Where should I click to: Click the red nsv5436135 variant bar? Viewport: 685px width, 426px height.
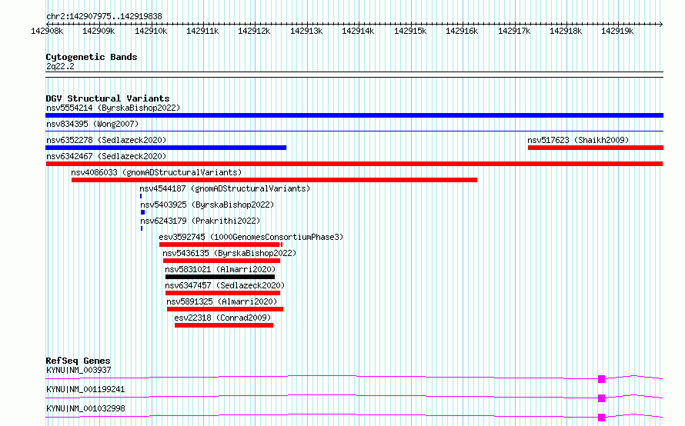point(222,261)
